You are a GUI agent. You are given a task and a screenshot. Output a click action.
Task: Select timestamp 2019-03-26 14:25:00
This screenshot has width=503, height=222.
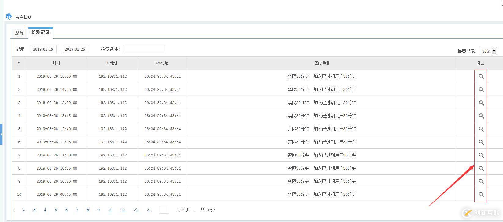(x=57, y=90)
